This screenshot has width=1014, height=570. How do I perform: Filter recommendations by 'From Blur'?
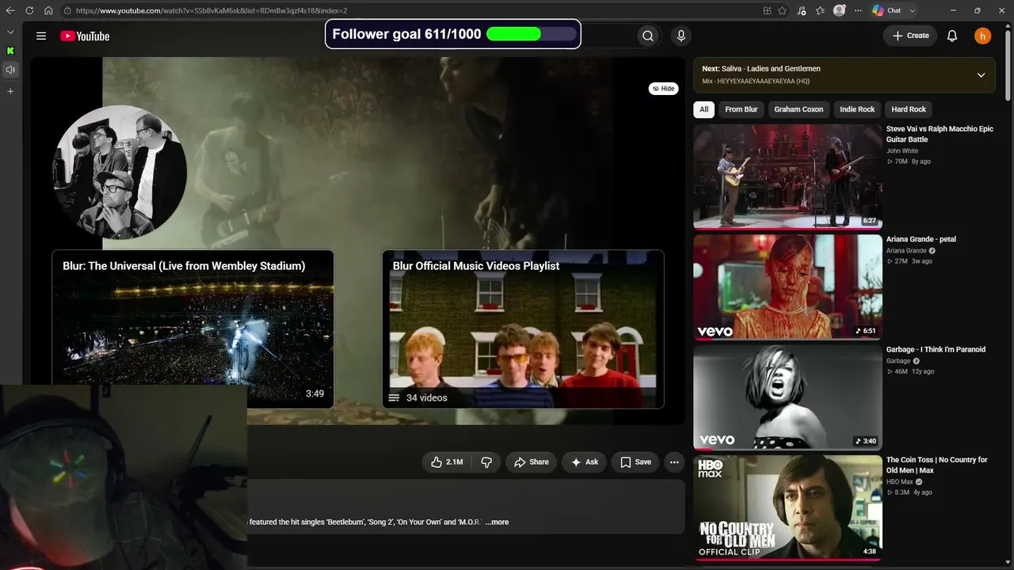pyautogui.click(x=741, y=109)
